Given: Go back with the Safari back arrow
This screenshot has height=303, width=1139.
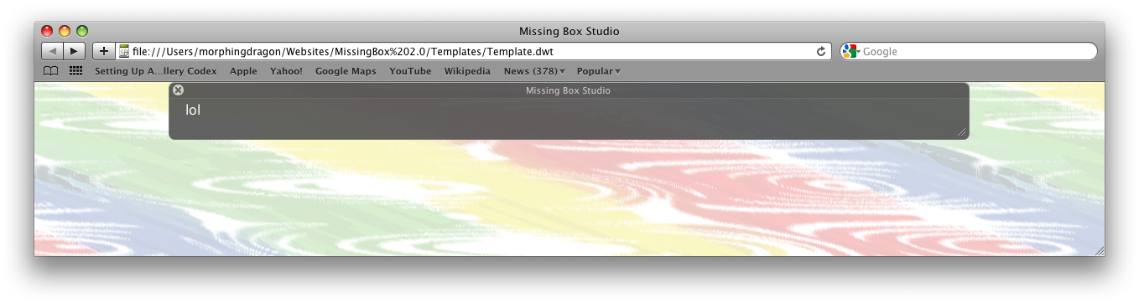Looking at the screenshot, I should click(52, 51).
